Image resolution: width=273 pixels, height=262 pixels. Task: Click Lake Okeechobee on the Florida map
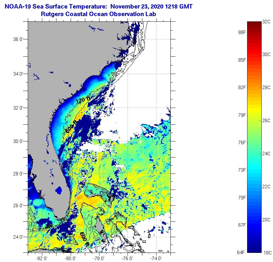pos(59,190)
